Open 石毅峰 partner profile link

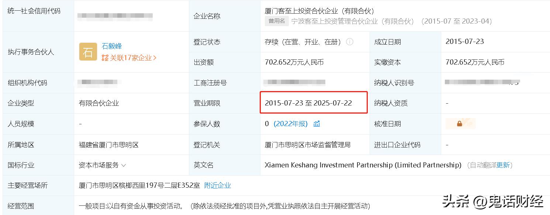[111, 46]
